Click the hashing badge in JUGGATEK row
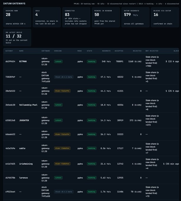This screenshot has height=201, width=181. (x=92, y=121)
